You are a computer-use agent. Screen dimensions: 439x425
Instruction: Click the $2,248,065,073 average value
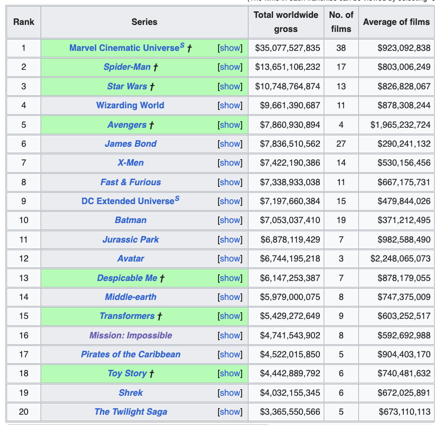[x=396, y=258]
